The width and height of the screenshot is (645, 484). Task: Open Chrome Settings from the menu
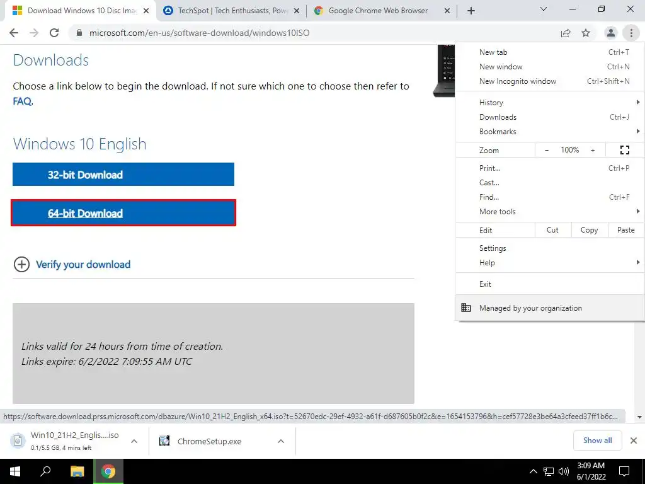pos(549,248)
